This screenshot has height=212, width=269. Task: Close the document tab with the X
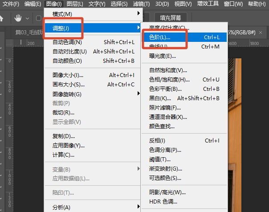[x=261, y=33]
